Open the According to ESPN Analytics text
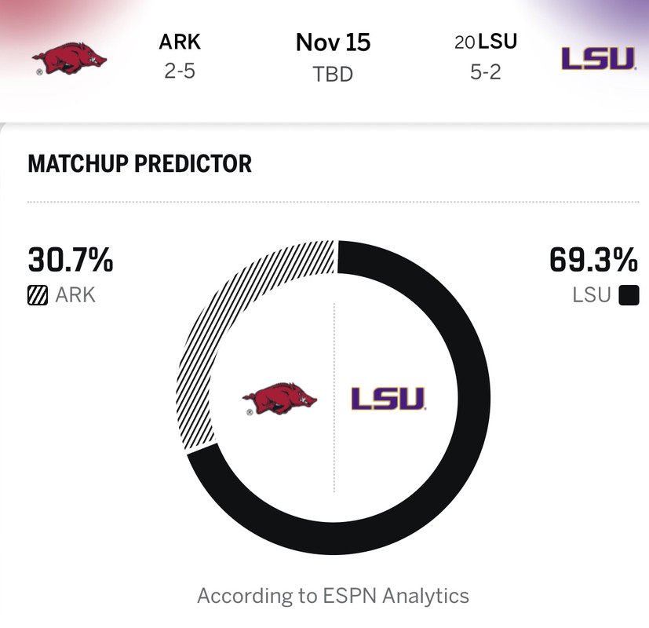This screenshot has width=649, height=628. tap(333, 595)
